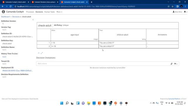
Task: Open the Camunda Platform link in the footer
Action: [174, 99]
